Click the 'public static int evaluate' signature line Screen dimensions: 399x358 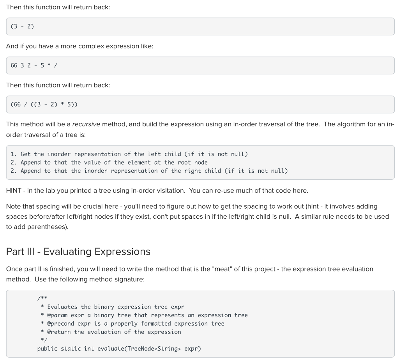tap(119, 349)
